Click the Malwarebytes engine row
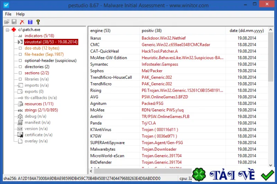The width and height of the screenshot is (277, 184). tap(178, 149)
